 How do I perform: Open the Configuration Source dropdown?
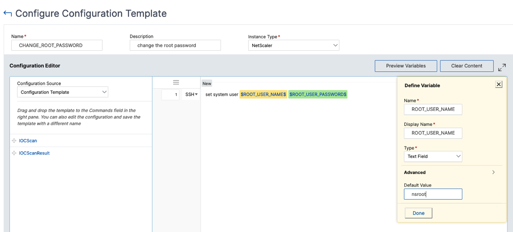point(62,92)
